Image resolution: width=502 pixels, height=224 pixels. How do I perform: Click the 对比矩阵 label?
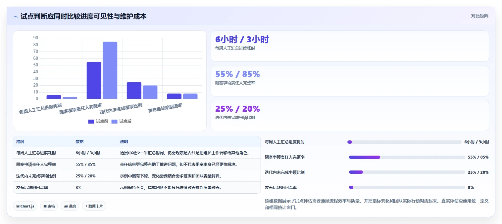click(x=479, y=16)
